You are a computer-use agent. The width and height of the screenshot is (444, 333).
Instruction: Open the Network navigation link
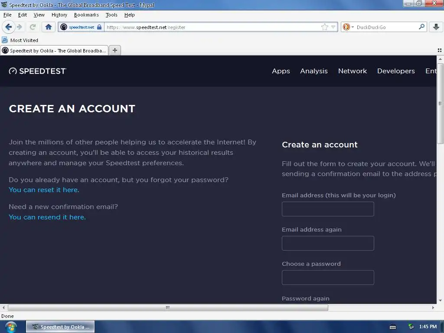click(x=352, y=71)
